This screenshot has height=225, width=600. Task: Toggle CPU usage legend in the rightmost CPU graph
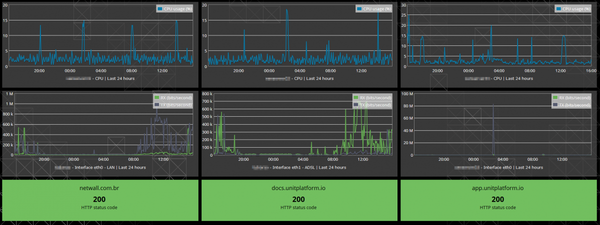576,9
